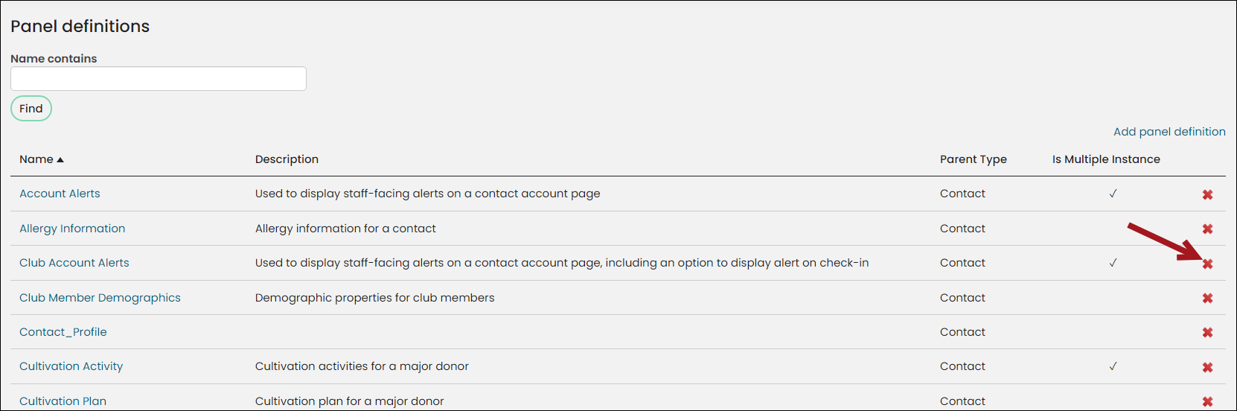Image resolution: width=1237 pixels, height=411 pixels.
Task: Click the Name column sort arrow
Action: [x=60, y=160]
